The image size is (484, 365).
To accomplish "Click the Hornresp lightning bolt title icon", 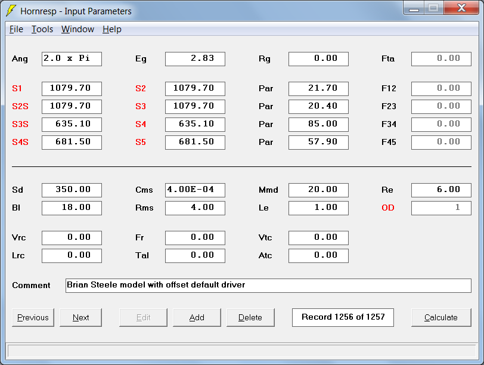I will coord(11,11).
